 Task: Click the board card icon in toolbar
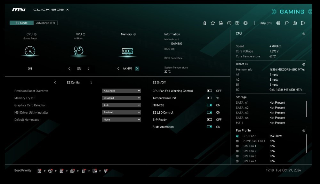pos(237,23)
